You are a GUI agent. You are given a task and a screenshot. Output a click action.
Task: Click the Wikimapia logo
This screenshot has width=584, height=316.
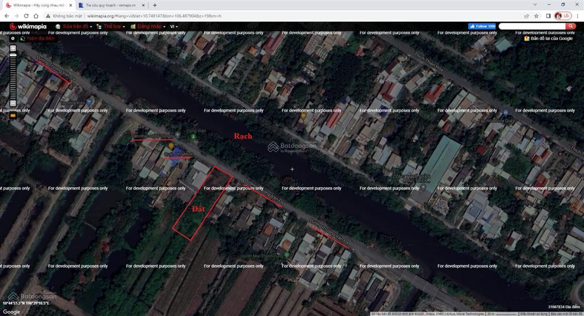[x=28, y=26]
